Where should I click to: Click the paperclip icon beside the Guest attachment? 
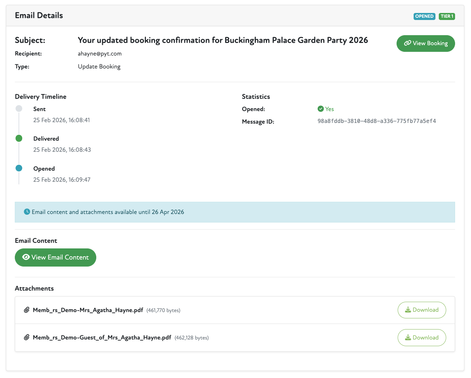click(27, 338)
